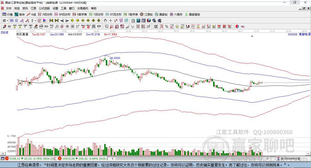Click the 日K线 period label
Image resolution: width=311 pixels, height=168 pixels.
click(5, 33)
